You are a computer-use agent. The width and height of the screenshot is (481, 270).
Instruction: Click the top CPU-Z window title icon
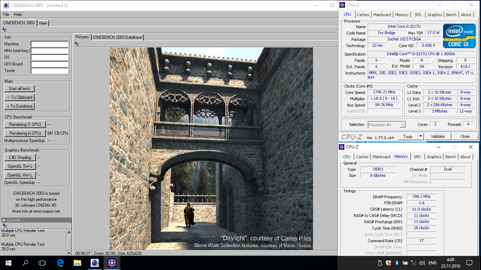pyautogui.click(x=342, y=5)
